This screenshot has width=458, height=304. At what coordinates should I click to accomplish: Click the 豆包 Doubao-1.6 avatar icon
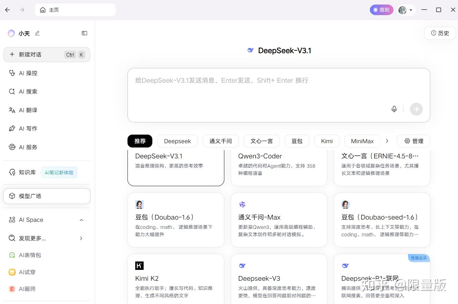pyautogui.click(x=139, y=204)
